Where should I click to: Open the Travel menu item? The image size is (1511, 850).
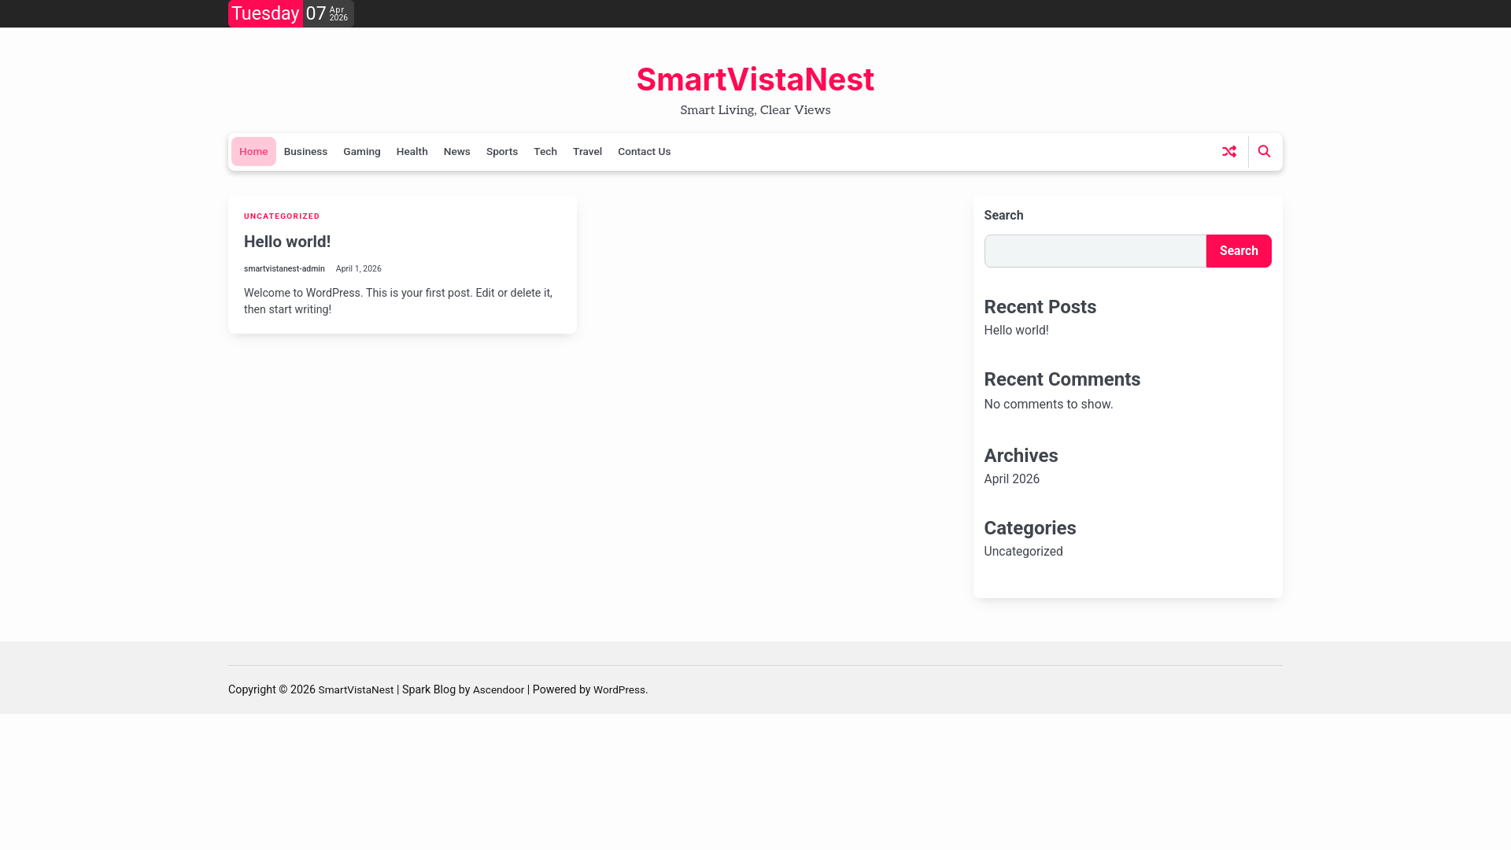tap(587, 152)
